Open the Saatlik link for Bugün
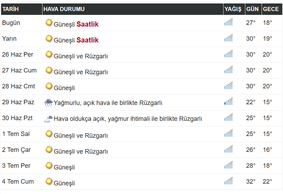Screen dimensions: 283x194 (x=87, y=24)
